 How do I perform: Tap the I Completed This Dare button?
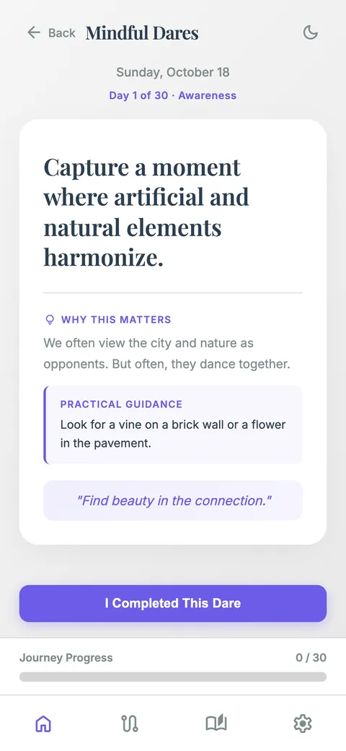pyautogui.click(x=173, y=604)
